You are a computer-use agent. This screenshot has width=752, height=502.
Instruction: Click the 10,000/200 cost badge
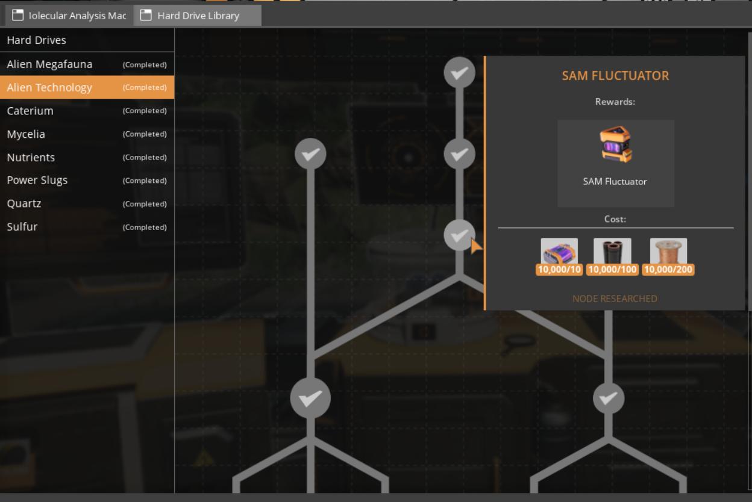tap(668, 270)
